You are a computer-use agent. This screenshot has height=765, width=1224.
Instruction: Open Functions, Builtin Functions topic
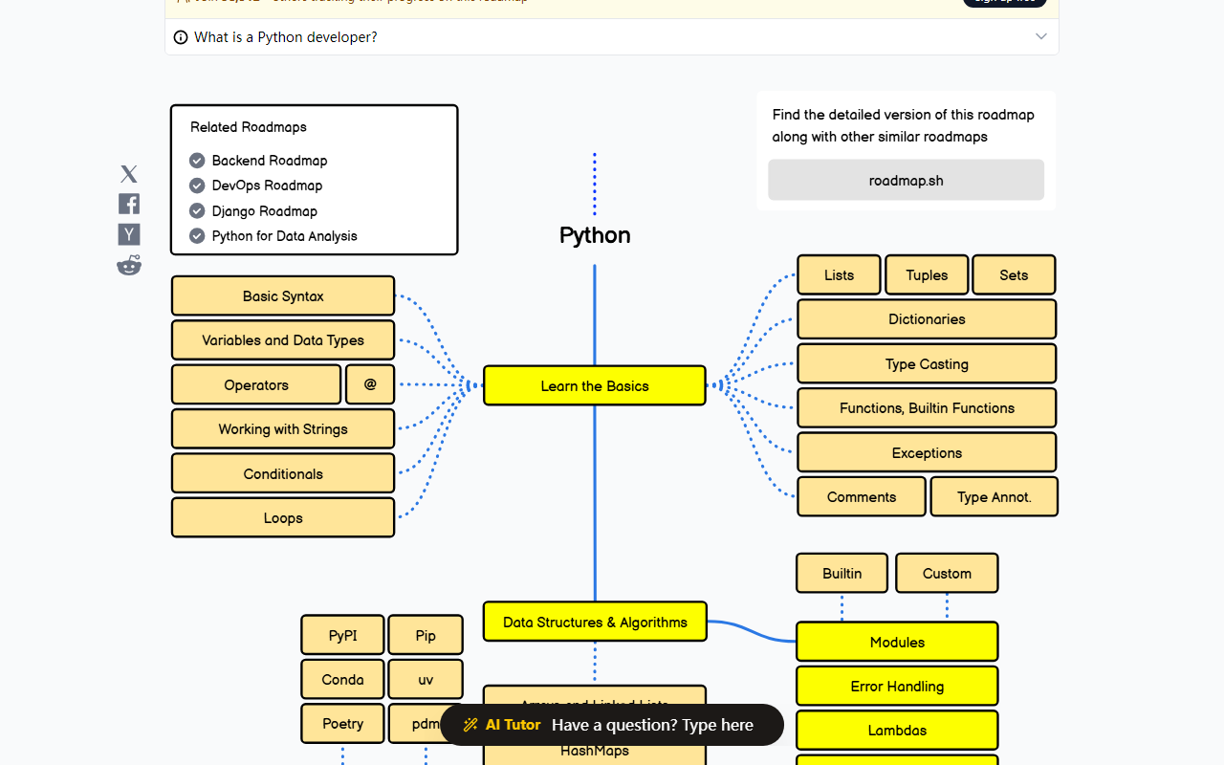pyautogui.click(x=927, y=407)
